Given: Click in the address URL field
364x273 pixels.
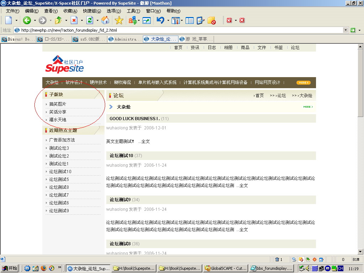Looking at the screenshot, I should (x=178, y=30).
